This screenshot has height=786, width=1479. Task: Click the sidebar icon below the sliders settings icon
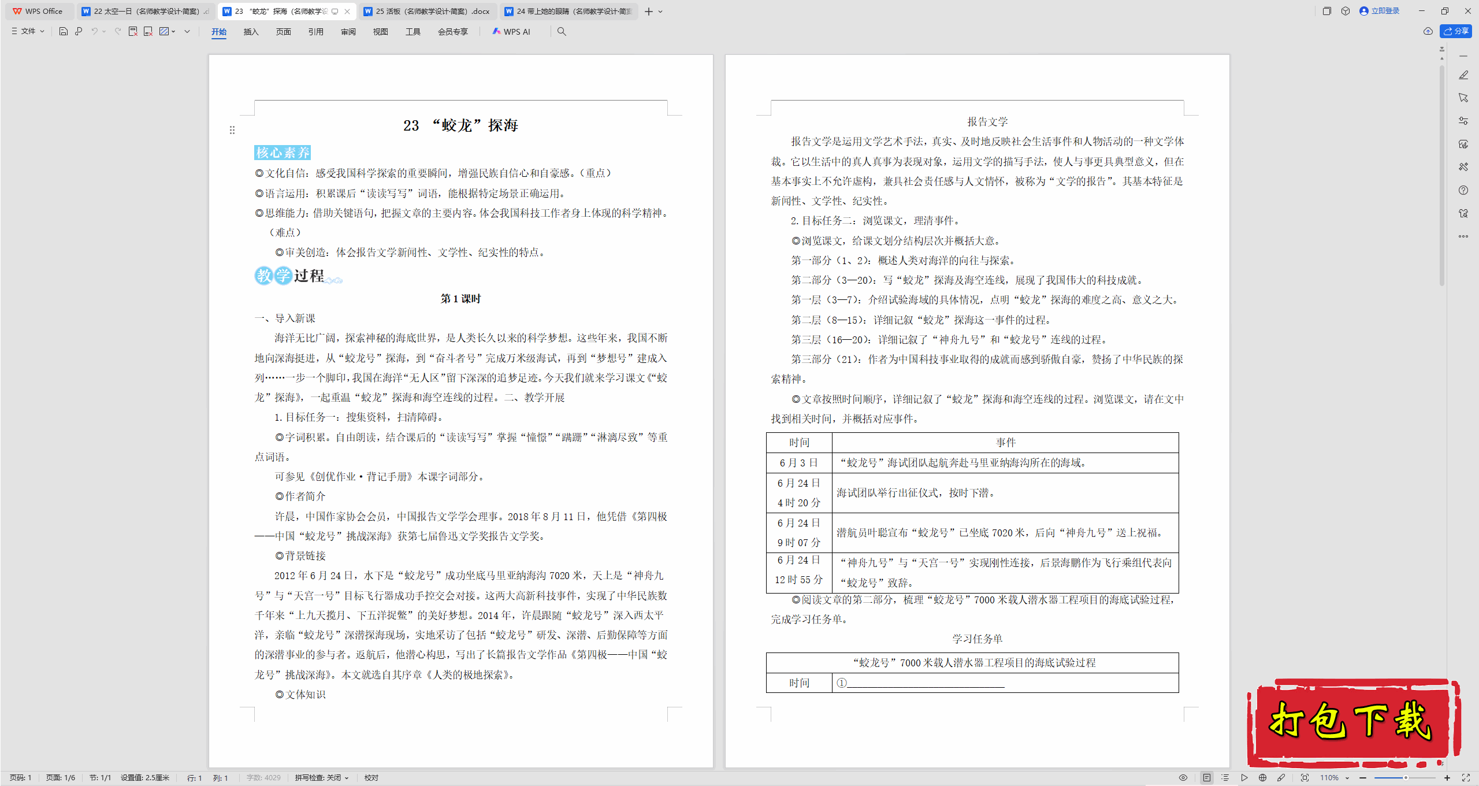point(1463,144)
